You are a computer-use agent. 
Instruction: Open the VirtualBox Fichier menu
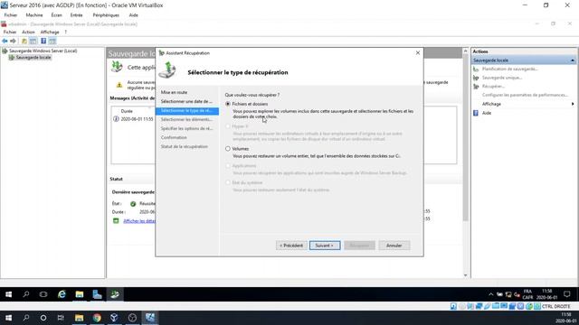pyautogui.click(x=11, y=15)
